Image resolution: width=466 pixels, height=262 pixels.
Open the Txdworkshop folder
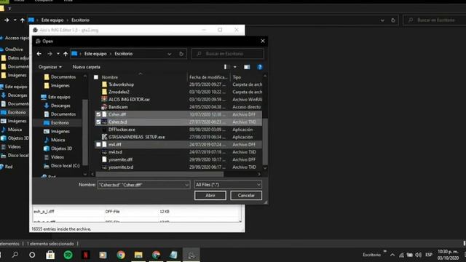pos(121,84)
